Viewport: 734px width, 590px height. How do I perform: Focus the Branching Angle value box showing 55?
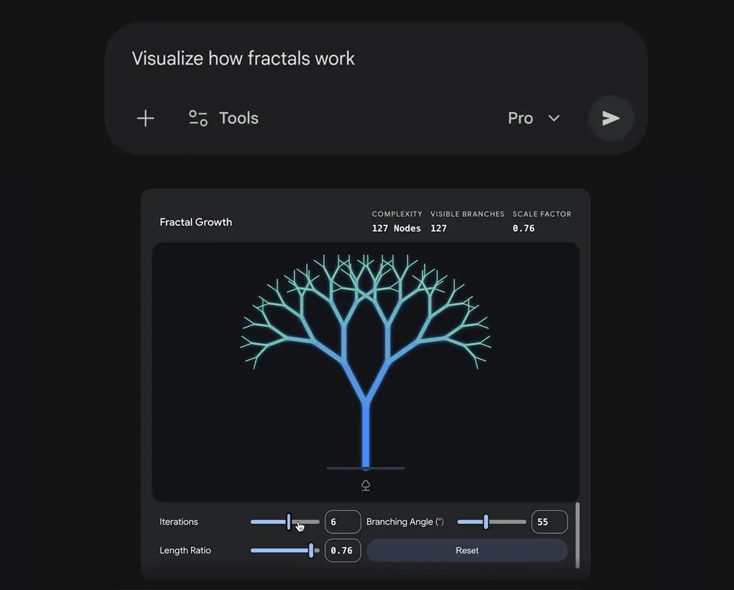(x=549, y=522)
